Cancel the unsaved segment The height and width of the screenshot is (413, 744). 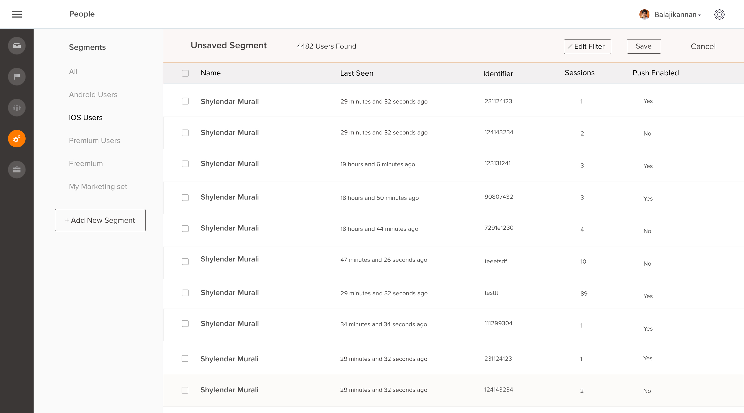coord(703,46)
